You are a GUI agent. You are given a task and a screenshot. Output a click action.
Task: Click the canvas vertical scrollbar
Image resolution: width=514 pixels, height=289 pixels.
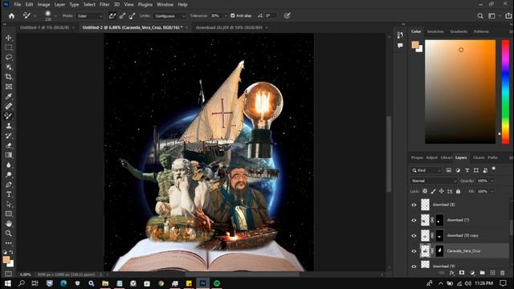click(x=389, y=154)
